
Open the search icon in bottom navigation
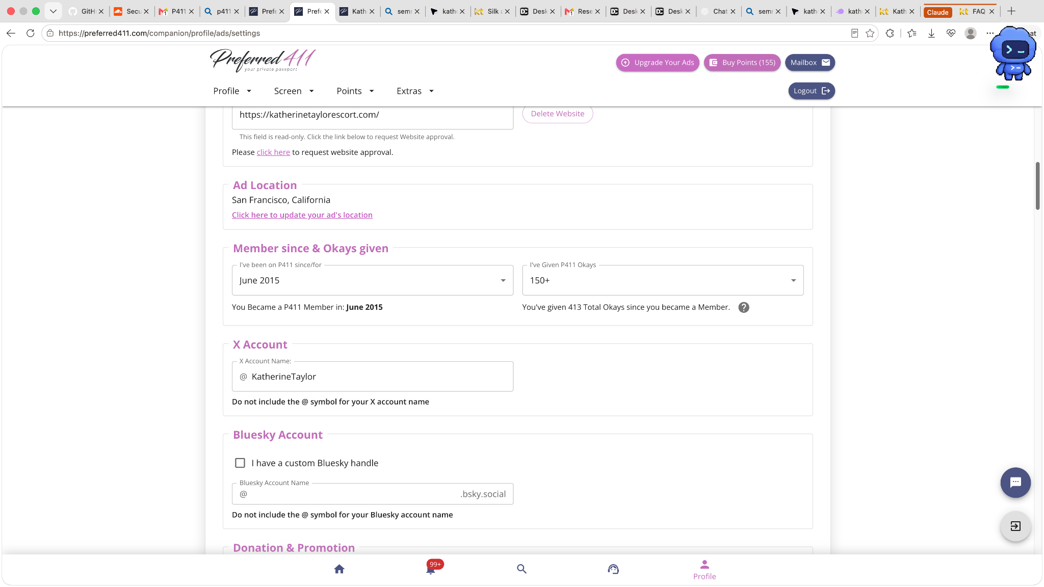coord(521,569)
